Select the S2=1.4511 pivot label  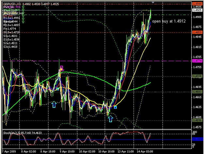tap(10, 43)
